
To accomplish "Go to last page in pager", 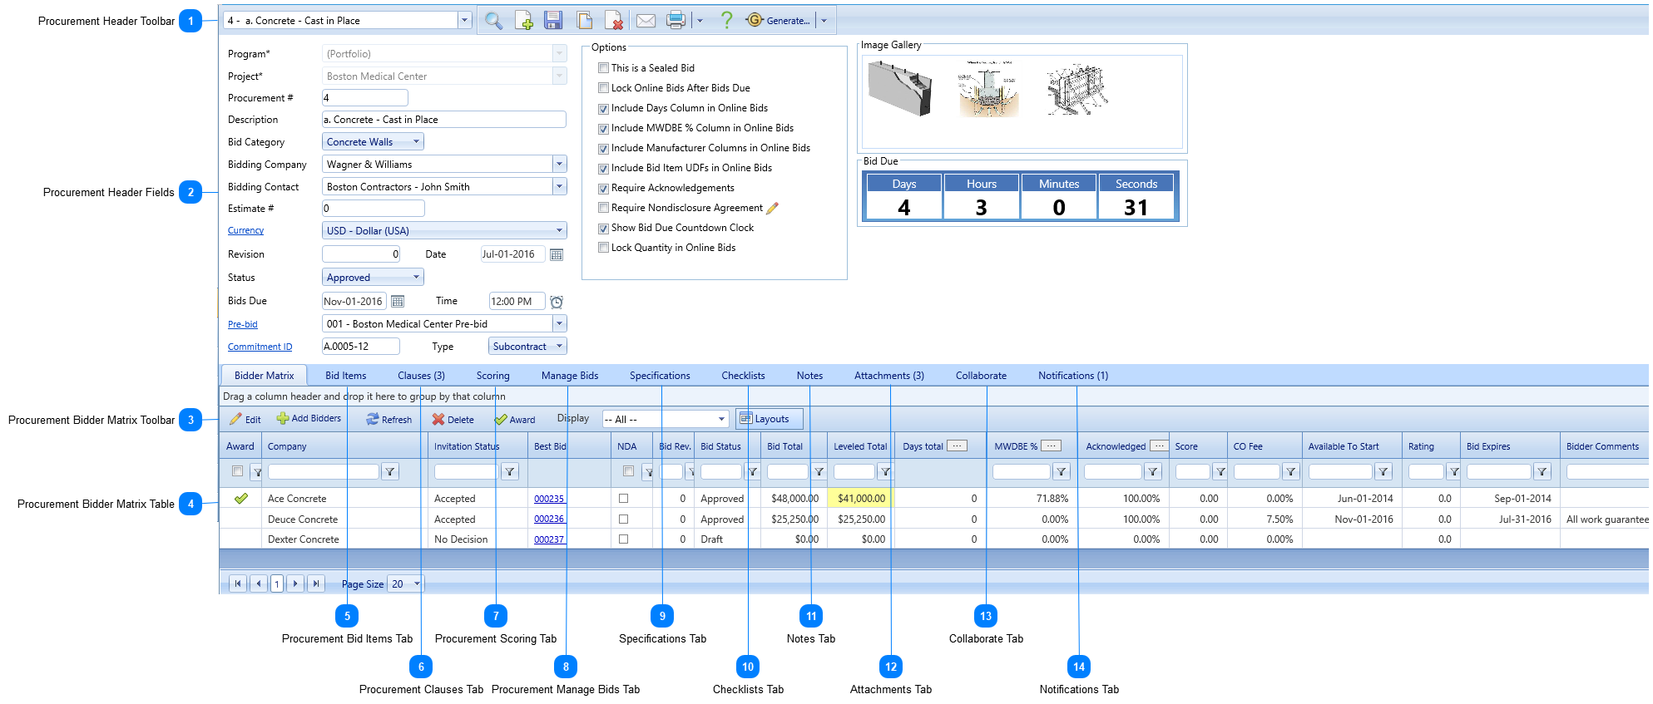I will pyautogui.click(x=316, y=583).
